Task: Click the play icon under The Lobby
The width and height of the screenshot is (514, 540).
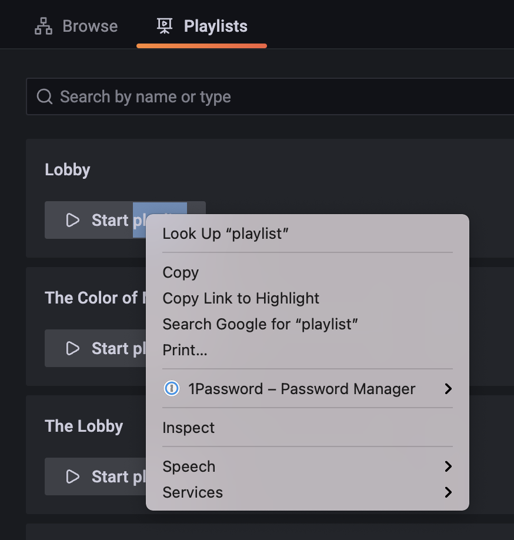Action: (72, 476)
